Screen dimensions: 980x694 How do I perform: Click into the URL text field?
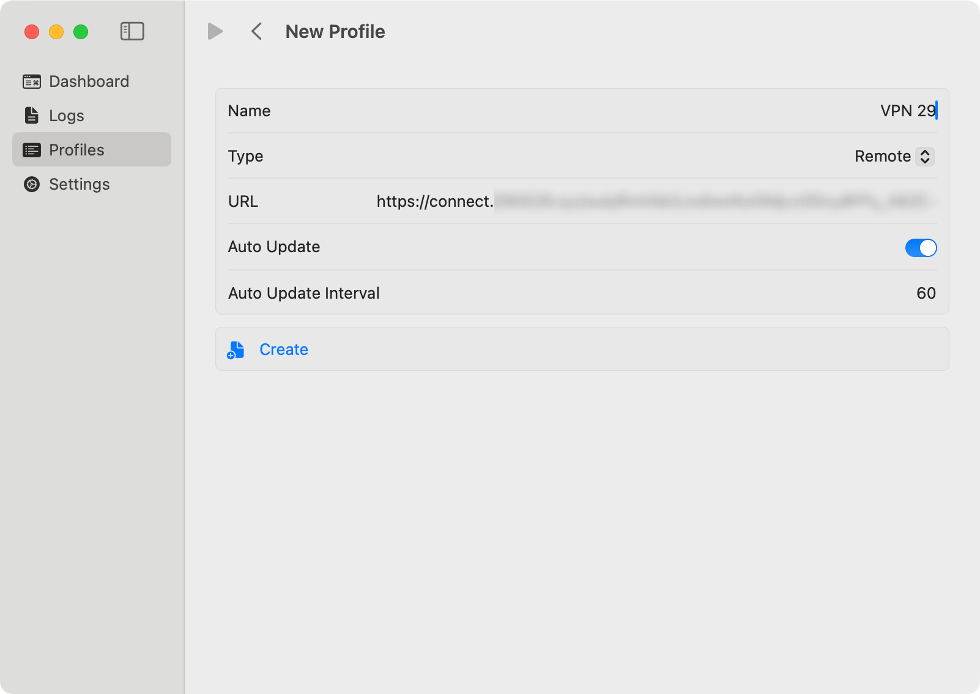pos(655,201)
